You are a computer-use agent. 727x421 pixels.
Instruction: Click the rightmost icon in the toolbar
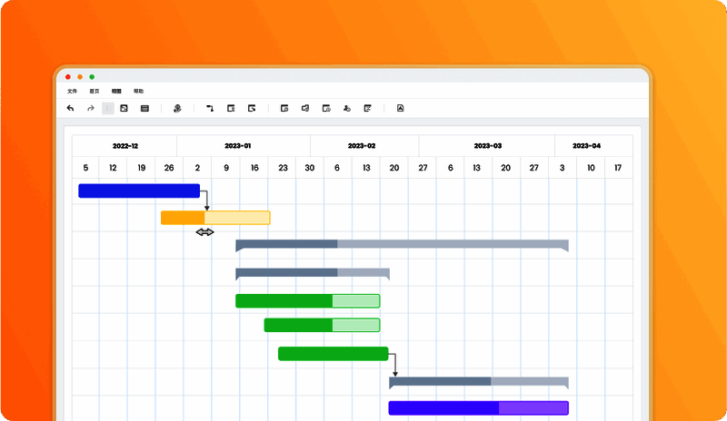[400, 108]
